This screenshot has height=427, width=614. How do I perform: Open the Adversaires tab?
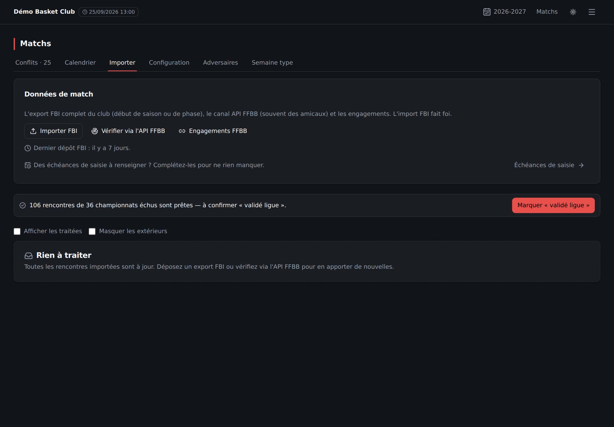[221, 63]
